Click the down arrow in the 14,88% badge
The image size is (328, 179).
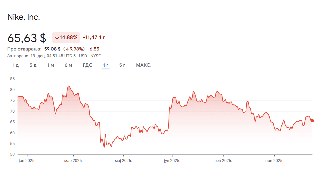pyautogui.click(x=57, y=38)
